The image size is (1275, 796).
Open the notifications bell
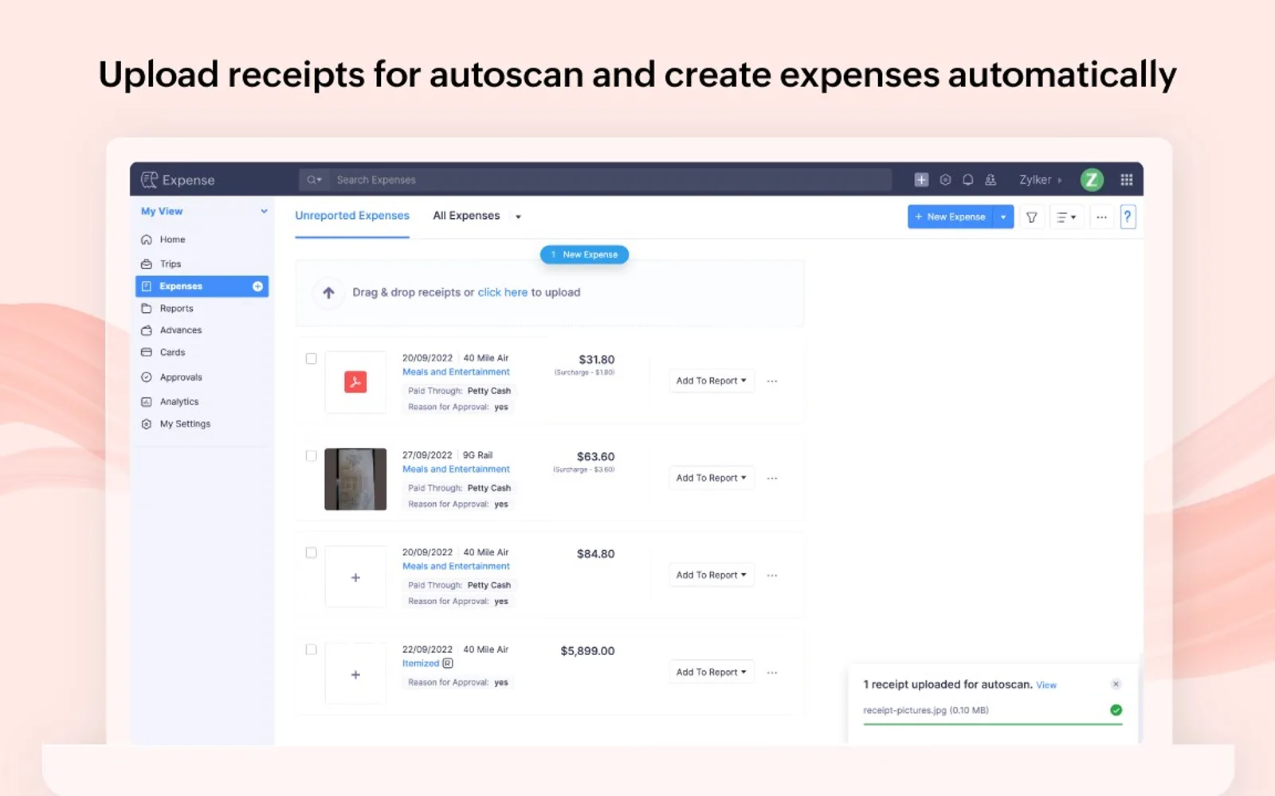pyautogui.click(x=967, y=180)
